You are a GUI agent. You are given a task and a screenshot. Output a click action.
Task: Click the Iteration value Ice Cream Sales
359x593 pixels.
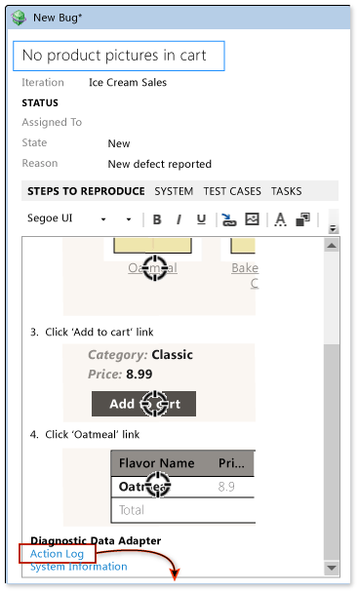pos(128,83)
